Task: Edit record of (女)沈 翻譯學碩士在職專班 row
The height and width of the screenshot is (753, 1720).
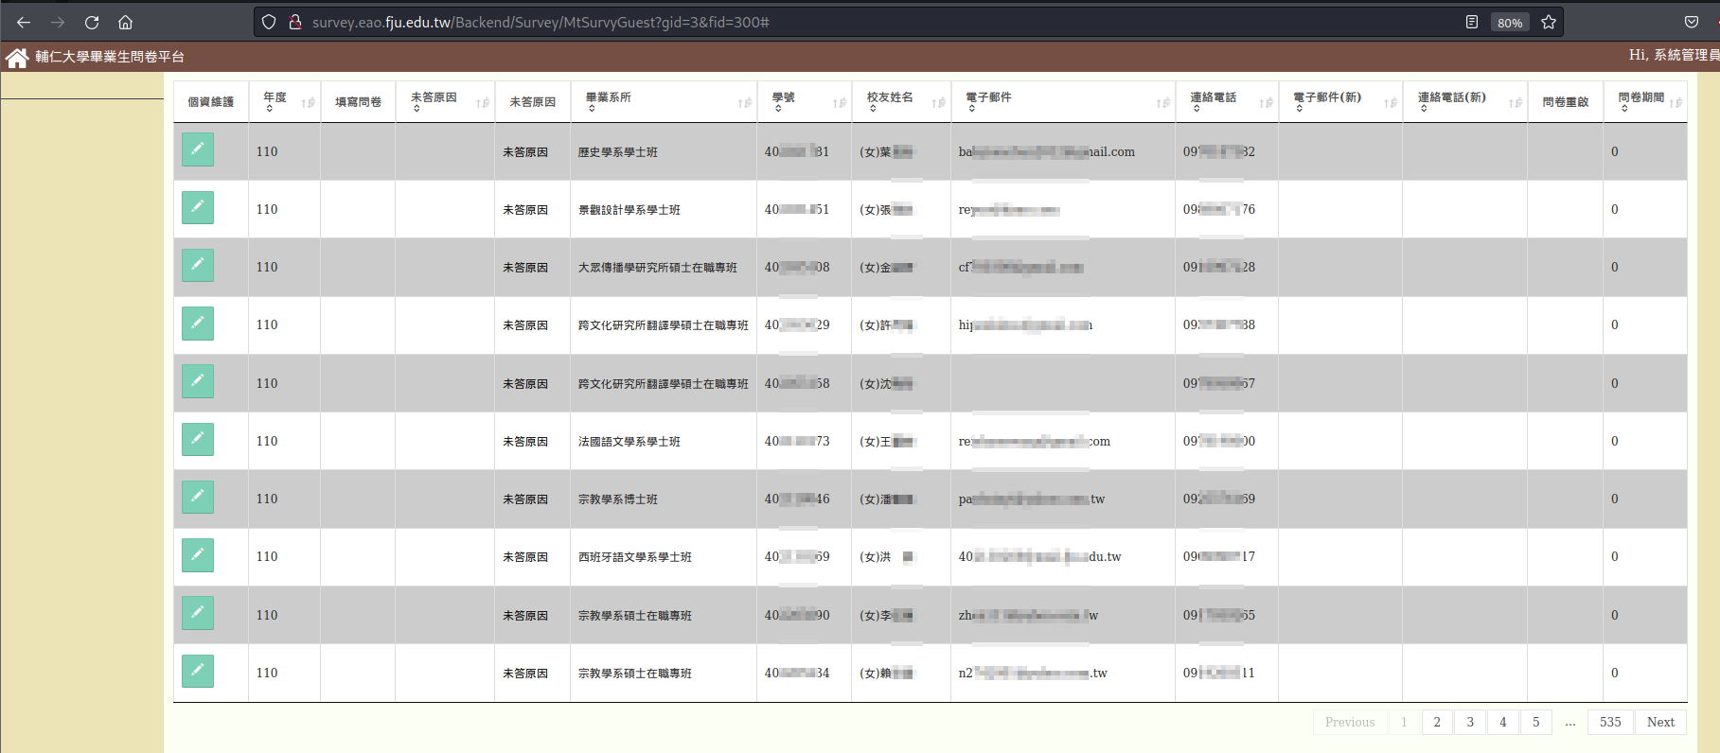Action: point(198,381)
